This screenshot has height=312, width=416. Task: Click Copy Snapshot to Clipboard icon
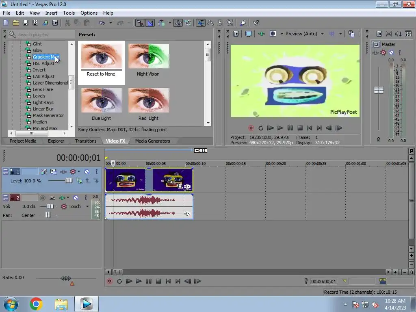tap(351, 34)
